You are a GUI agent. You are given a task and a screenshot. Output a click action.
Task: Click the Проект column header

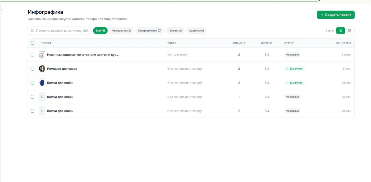coord(46,43)
